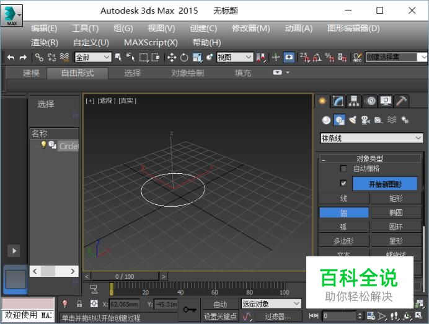Image resolution: width=429 pixels, height=324 pixels.
Task: Open the Display panel tab icon
Action: 386,101
